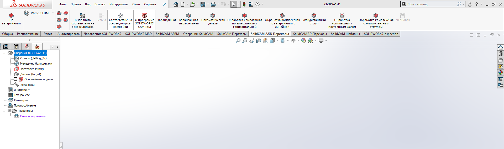Toggle the Обновлённая модель checkbox
The width and height of the screenshot is (504, 149).
click(x=15, y=79)
